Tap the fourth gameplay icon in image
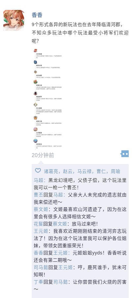Image resolution: width=132 pixels, height=298 pixels. [x=35, y=82]
